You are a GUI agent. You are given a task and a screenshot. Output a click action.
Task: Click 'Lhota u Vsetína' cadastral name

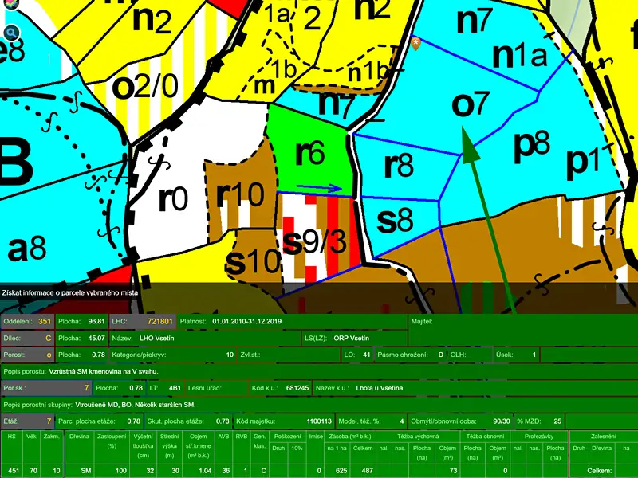[x=380, y=388]
